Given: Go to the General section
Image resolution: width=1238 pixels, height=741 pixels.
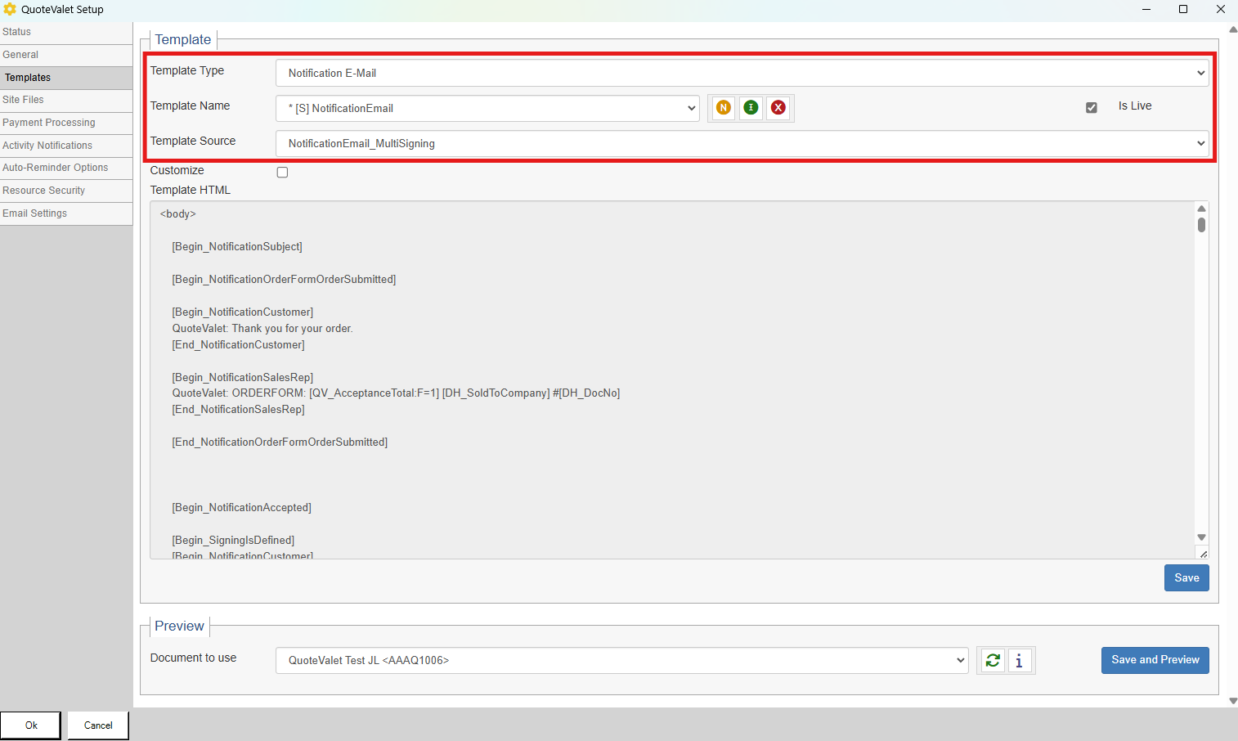Looking at the screenshot, I should tap(66, 55).
